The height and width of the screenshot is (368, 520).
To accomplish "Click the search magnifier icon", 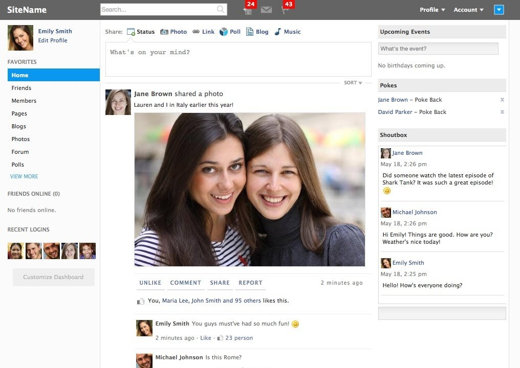I will pos(221,9).
